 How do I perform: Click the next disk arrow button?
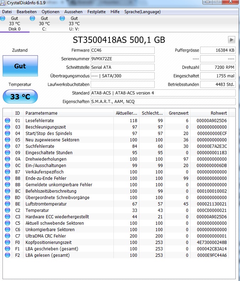(x=231, y=40)
